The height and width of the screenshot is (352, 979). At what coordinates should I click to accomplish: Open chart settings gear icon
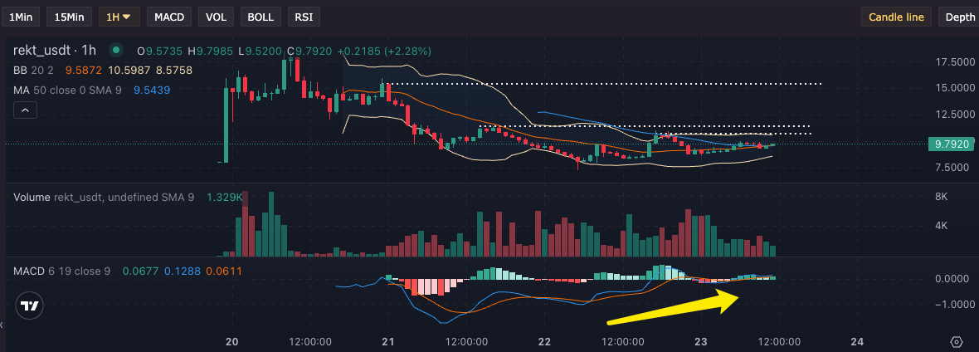pyautogui.click(x=957, y=342)
